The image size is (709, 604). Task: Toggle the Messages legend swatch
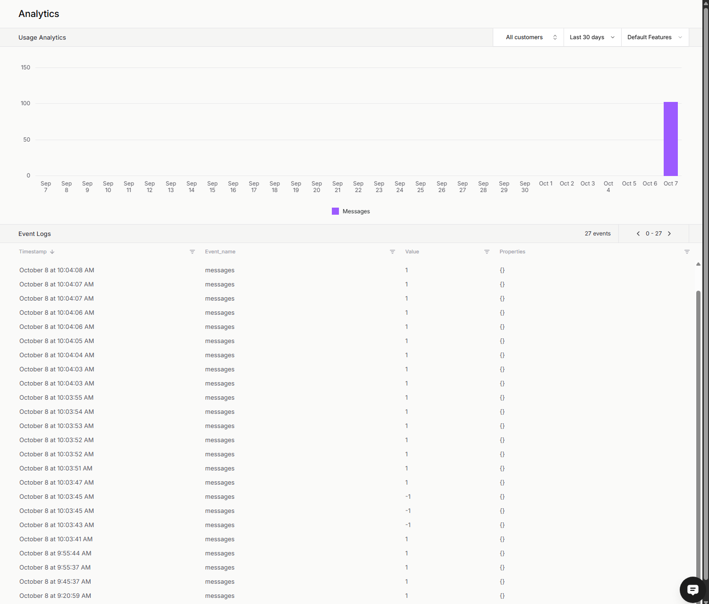[335, 211]
